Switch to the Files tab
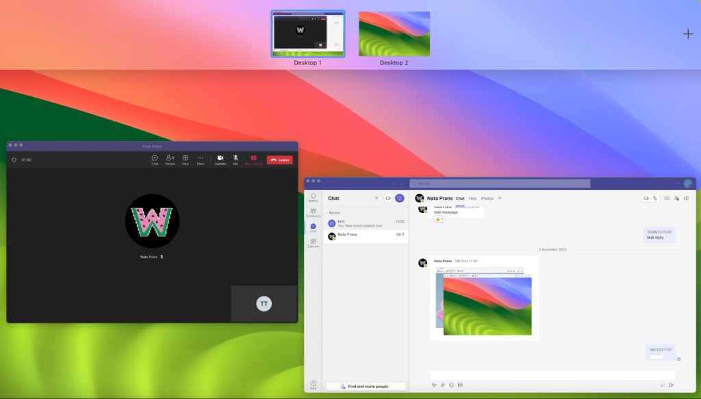Viewport: 701px width, 399px height. [x=473, y=198]
